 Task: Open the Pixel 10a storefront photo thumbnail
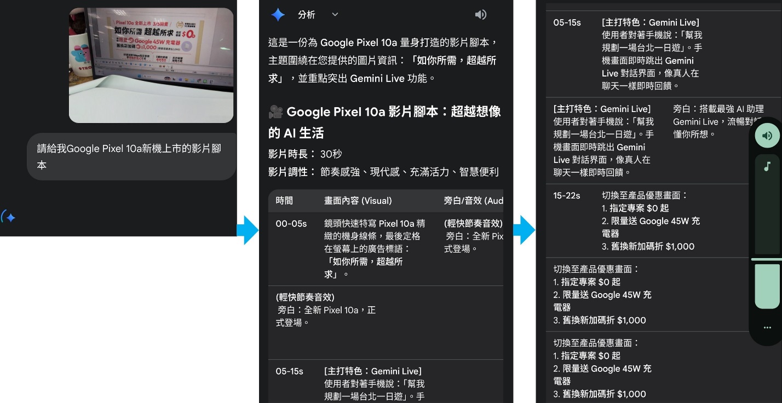pyautogui.click(x=151, y=65)
